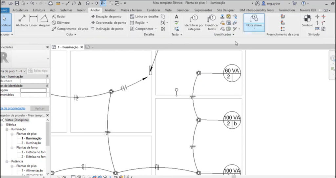Select the 60 VA circuit tag in drawing
This screenshot has height=178, width=336.
(232, 73)
